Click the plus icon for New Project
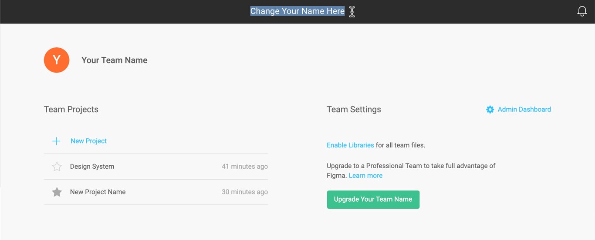This screenshot has width=595, height=240. tap(56, 141)
